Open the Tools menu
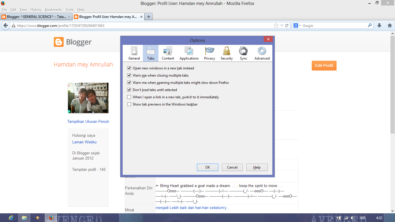The image size is (395, 222). point(69,10)
